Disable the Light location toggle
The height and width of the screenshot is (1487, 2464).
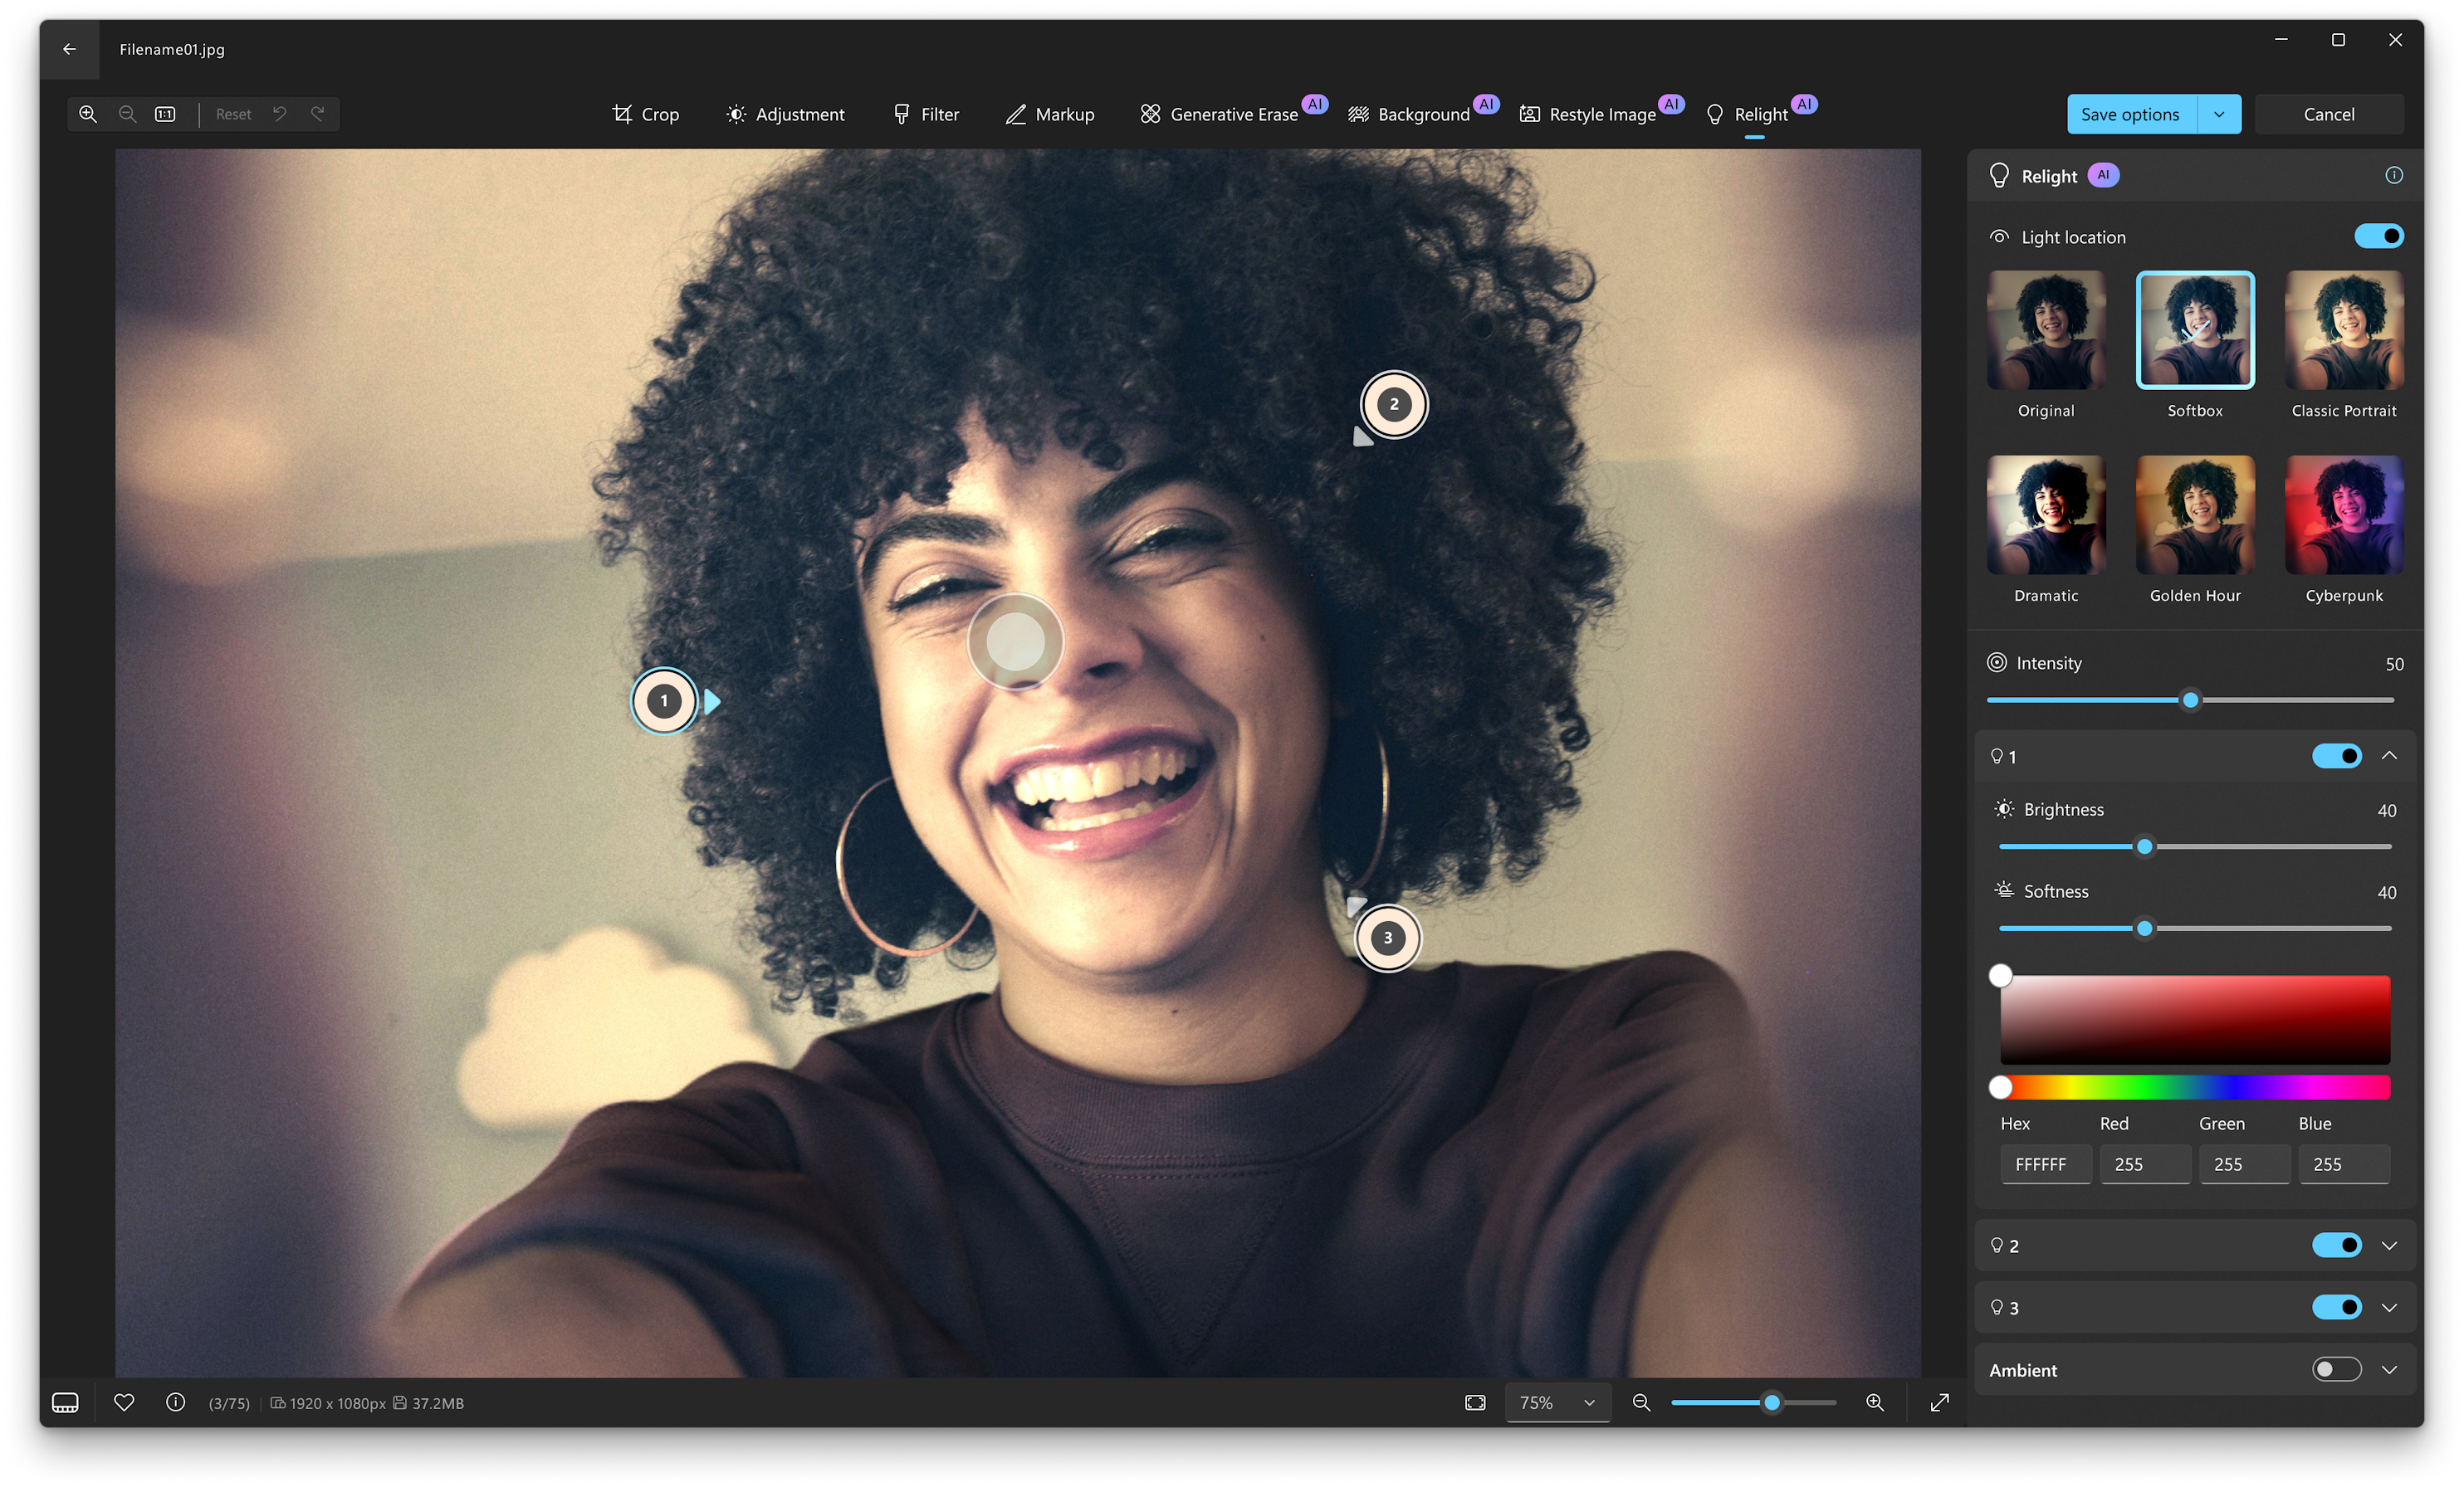point(2379,236)
